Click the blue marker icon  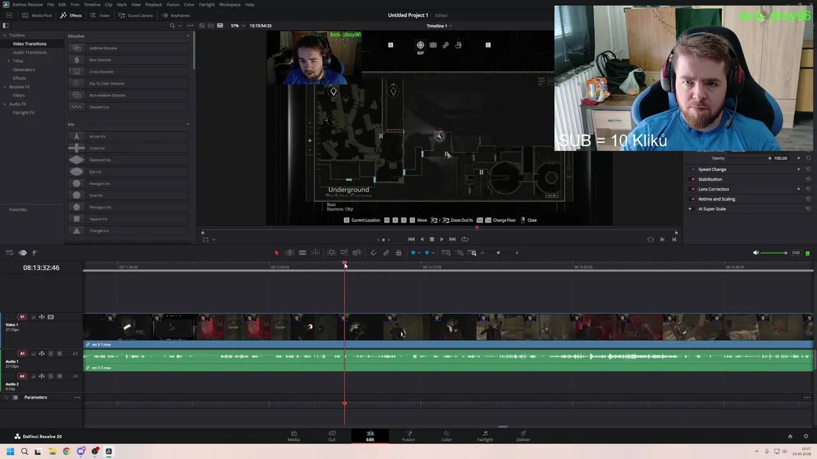pos(426,253)
